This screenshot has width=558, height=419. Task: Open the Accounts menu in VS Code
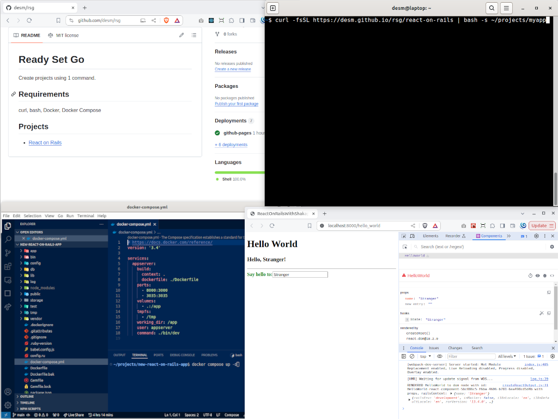tap(8, 392)
